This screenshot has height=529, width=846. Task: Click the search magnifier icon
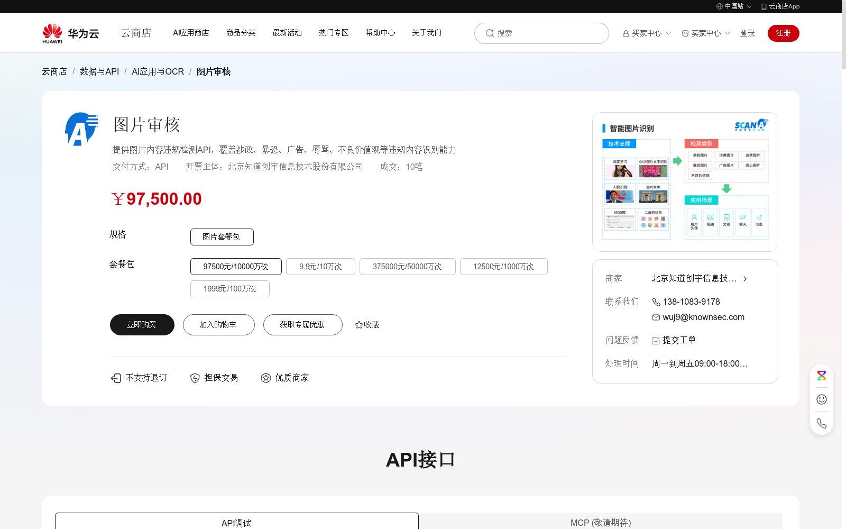[x=490, y=33]
